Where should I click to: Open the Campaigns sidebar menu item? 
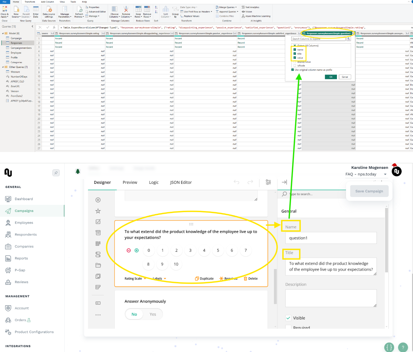pyautogui.click(x=24, y=211)
